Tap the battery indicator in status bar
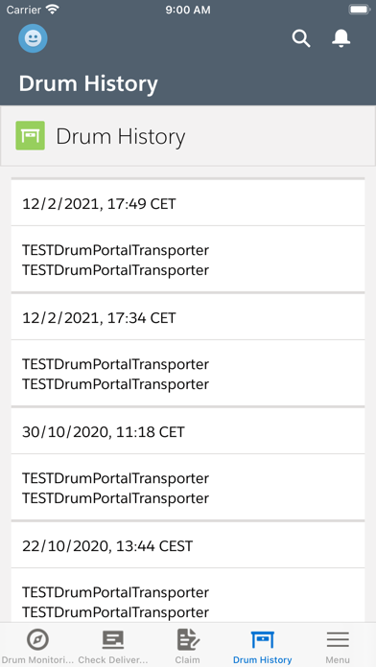The width and height of the screenshot is (376, 667). [x=359, y=10]
